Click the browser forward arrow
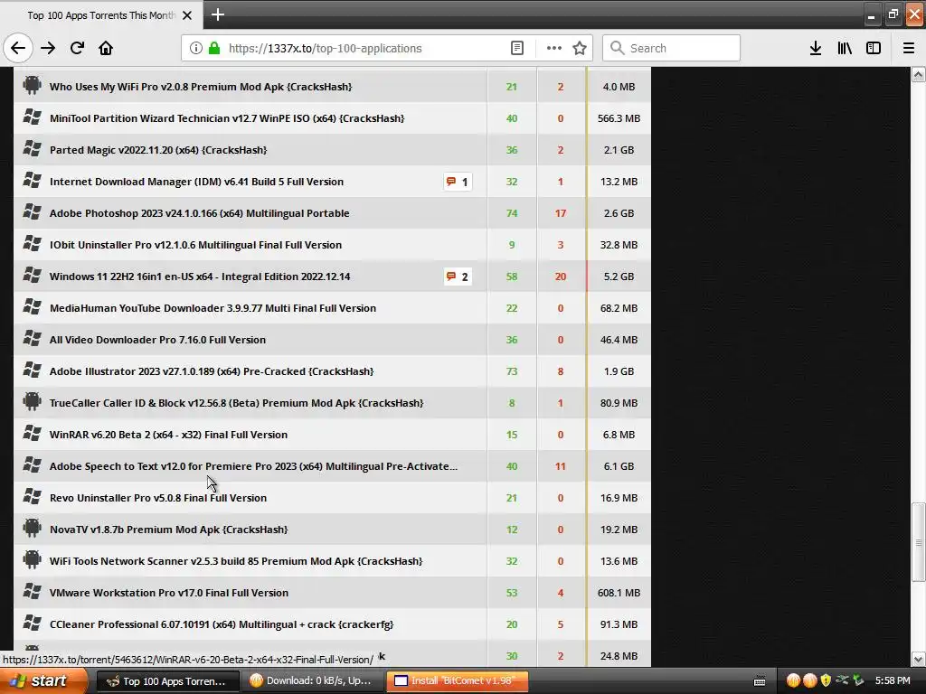The width and height of the screenshot is (926, 694). (x=48, y=48)
